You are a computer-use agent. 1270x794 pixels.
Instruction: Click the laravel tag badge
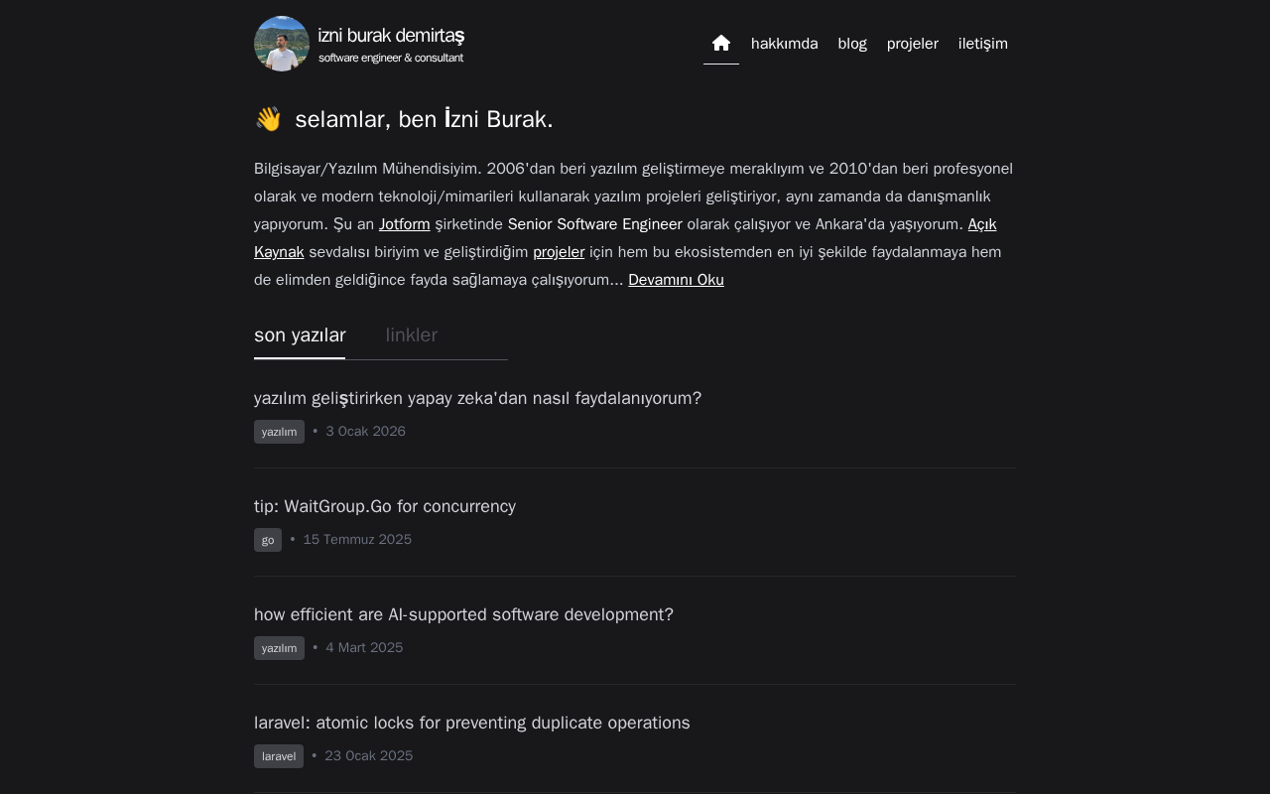(279, 756)
